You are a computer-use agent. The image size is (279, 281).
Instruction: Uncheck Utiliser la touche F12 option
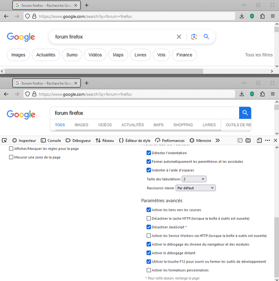coord(149,261)
